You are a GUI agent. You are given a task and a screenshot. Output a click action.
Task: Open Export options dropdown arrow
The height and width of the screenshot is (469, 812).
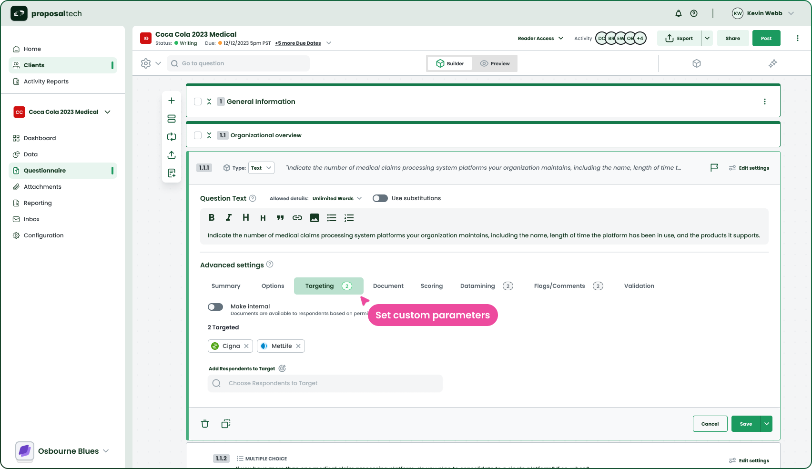pos(707,38)
